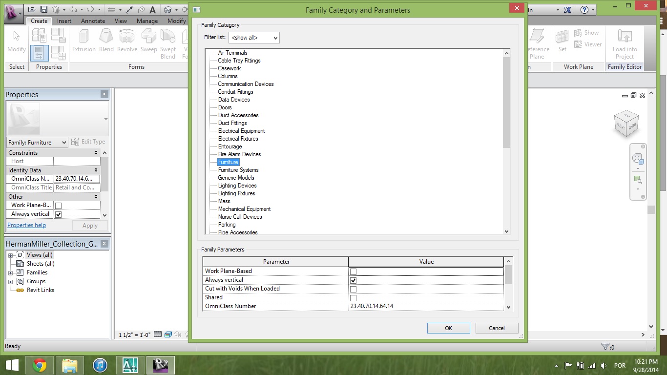Close the Properties palette
667x375 pixels.
tap(104, 94)
